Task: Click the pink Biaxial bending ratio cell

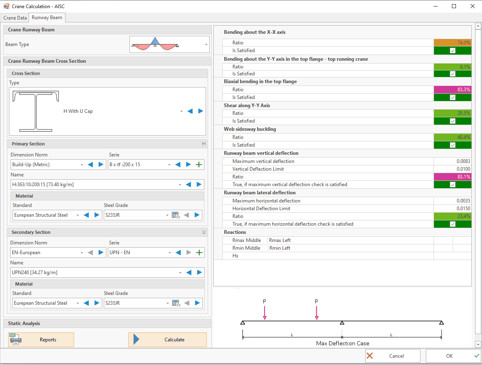Action: (x=452, y=90)
